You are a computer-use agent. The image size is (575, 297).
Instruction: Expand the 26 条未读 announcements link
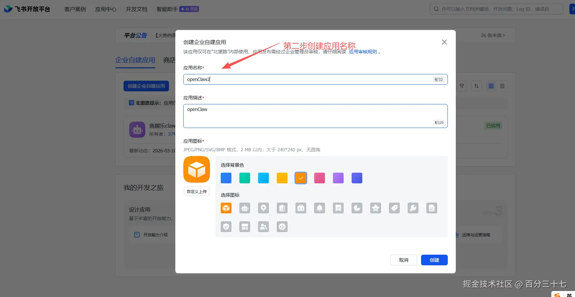click(x=493, y=35)
